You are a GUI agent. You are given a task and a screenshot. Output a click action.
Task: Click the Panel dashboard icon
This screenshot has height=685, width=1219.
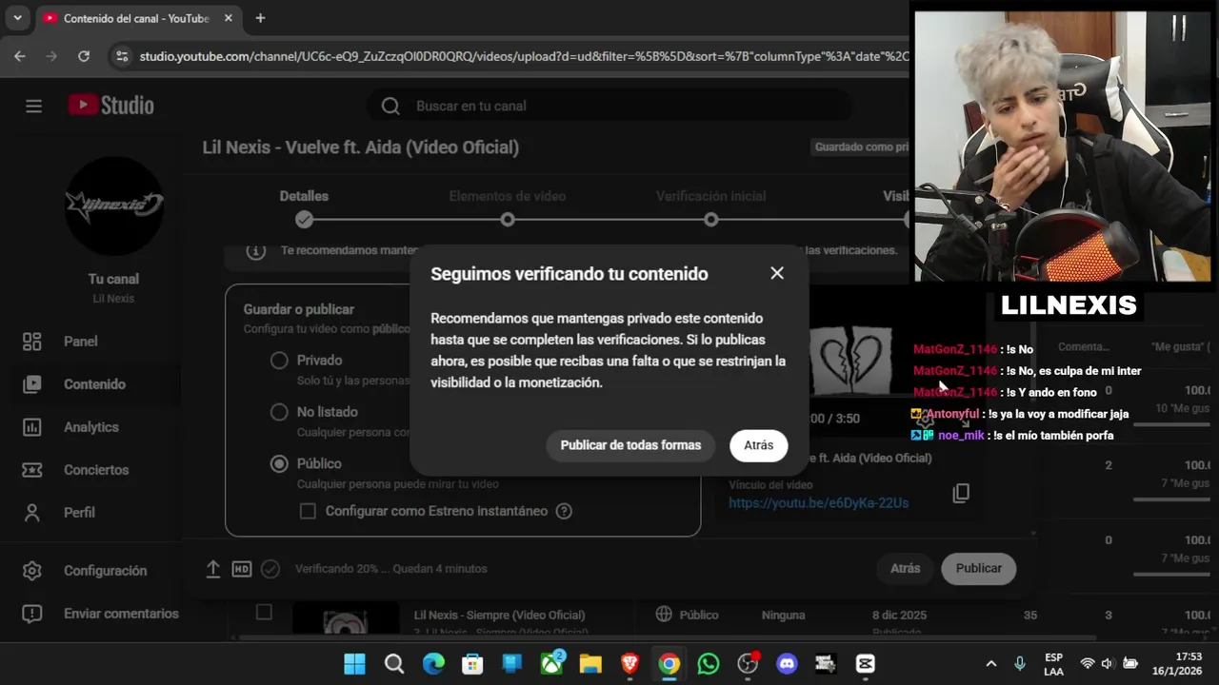coord(32,341)
